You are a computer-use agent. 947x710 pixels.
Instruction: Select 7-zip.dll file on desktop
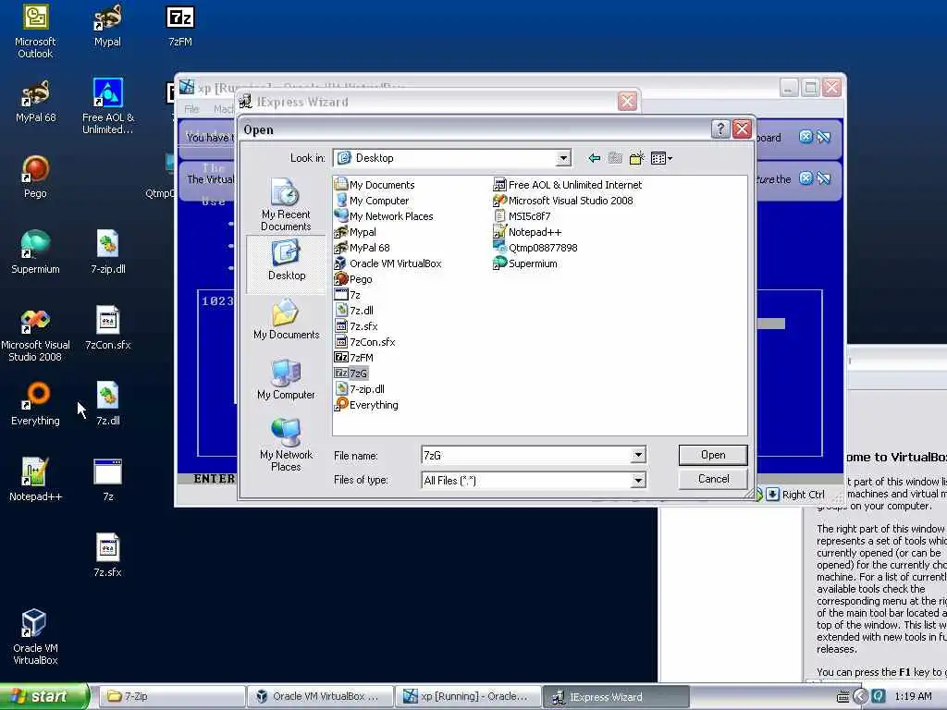(x=108, y=253)
